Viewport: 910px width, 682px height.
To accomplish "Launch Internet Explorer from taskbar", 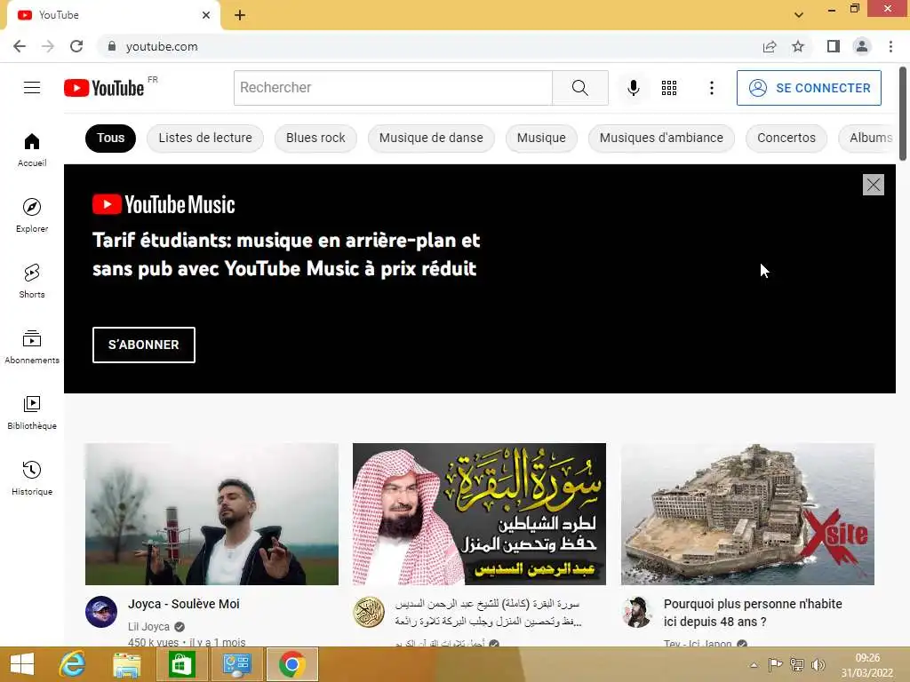I will coord(73,664).
